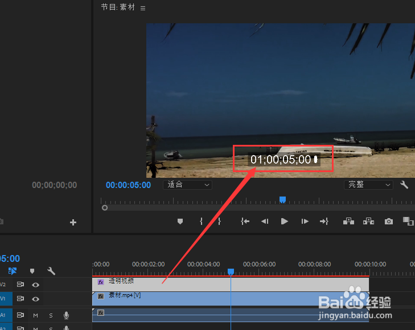Select the 透明视频 clip on V2
Viewport: 415px width, 330px height.
pos(231,285)
